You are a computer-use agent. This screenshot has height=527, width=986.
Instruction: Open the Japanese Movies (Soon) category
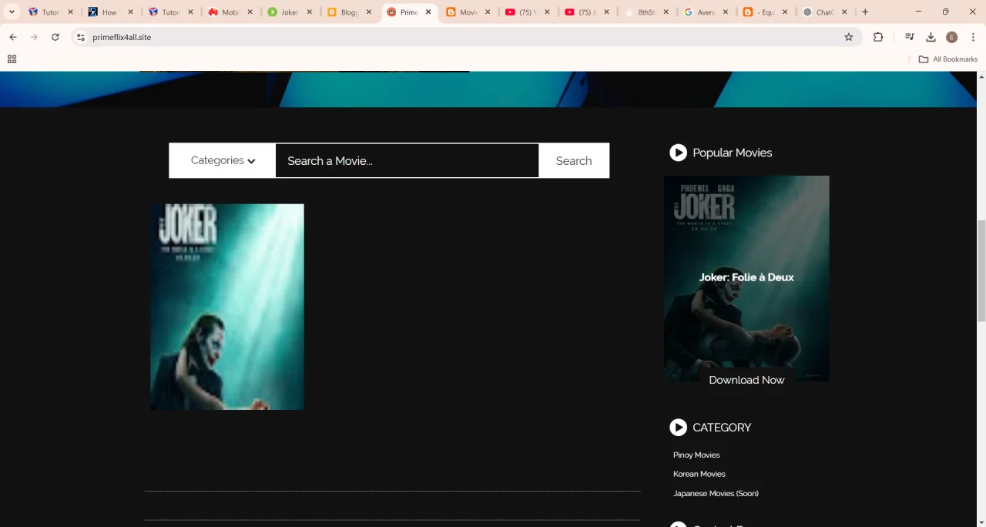tap(716, 493)
